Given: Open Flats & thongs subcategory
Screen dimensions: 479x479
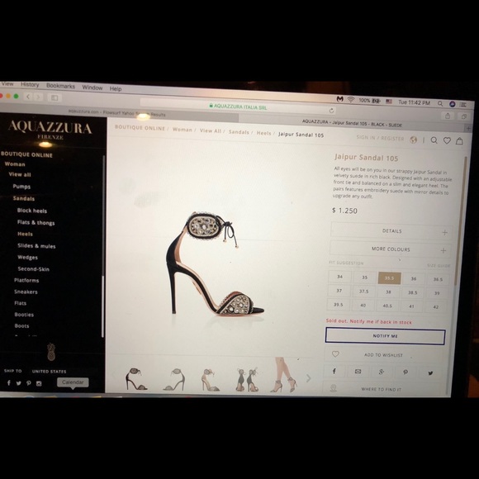Looking at the screenshot, I should tap(36, 222).
